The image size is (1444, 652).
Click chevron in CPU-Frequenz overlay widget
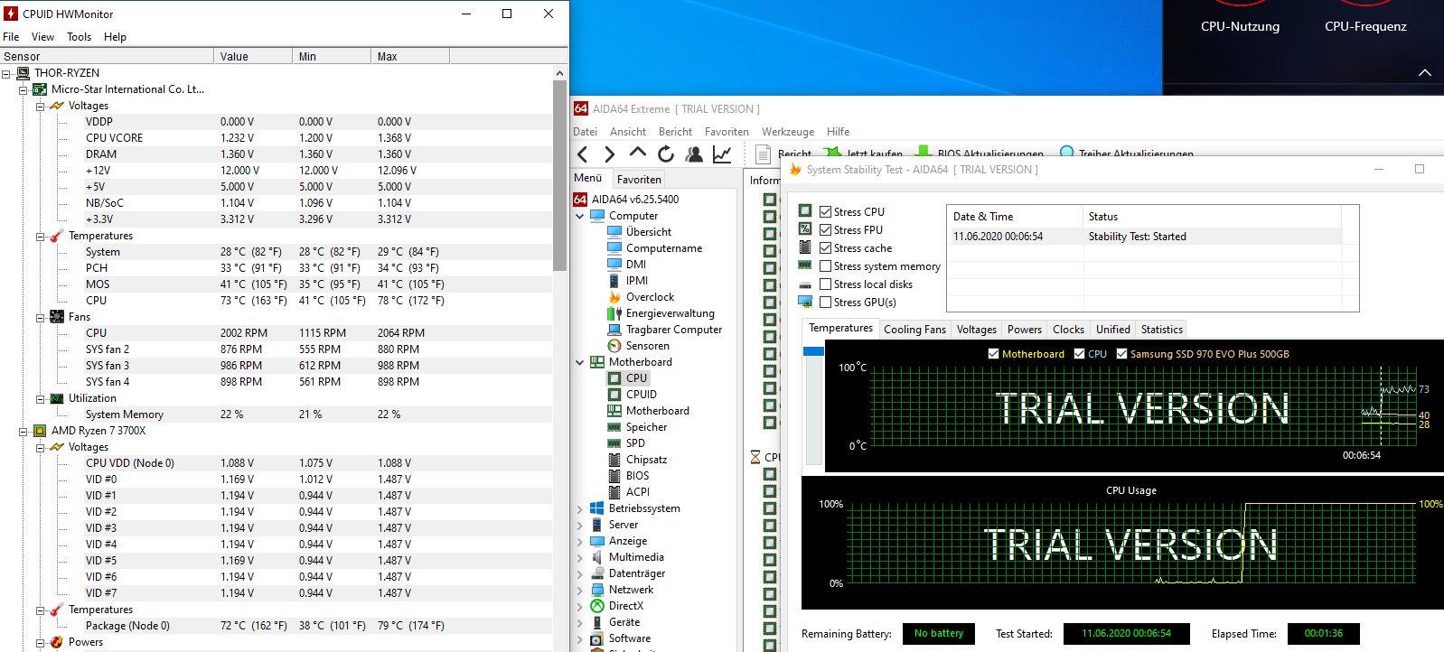tap(1425, 72)
